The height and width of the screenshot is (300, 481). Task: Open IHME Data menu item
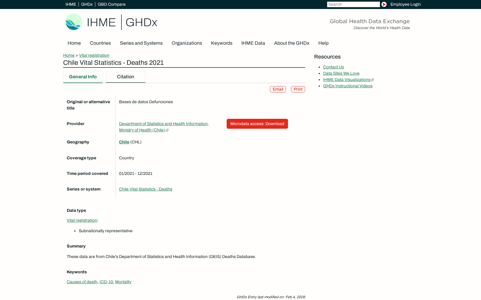253,43
